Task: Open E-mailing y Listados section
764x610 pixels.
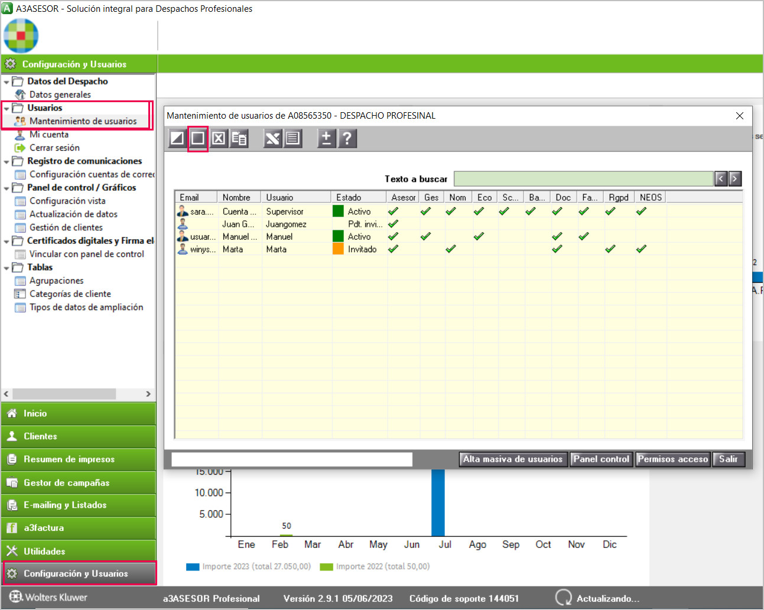Action: point(79,505)
